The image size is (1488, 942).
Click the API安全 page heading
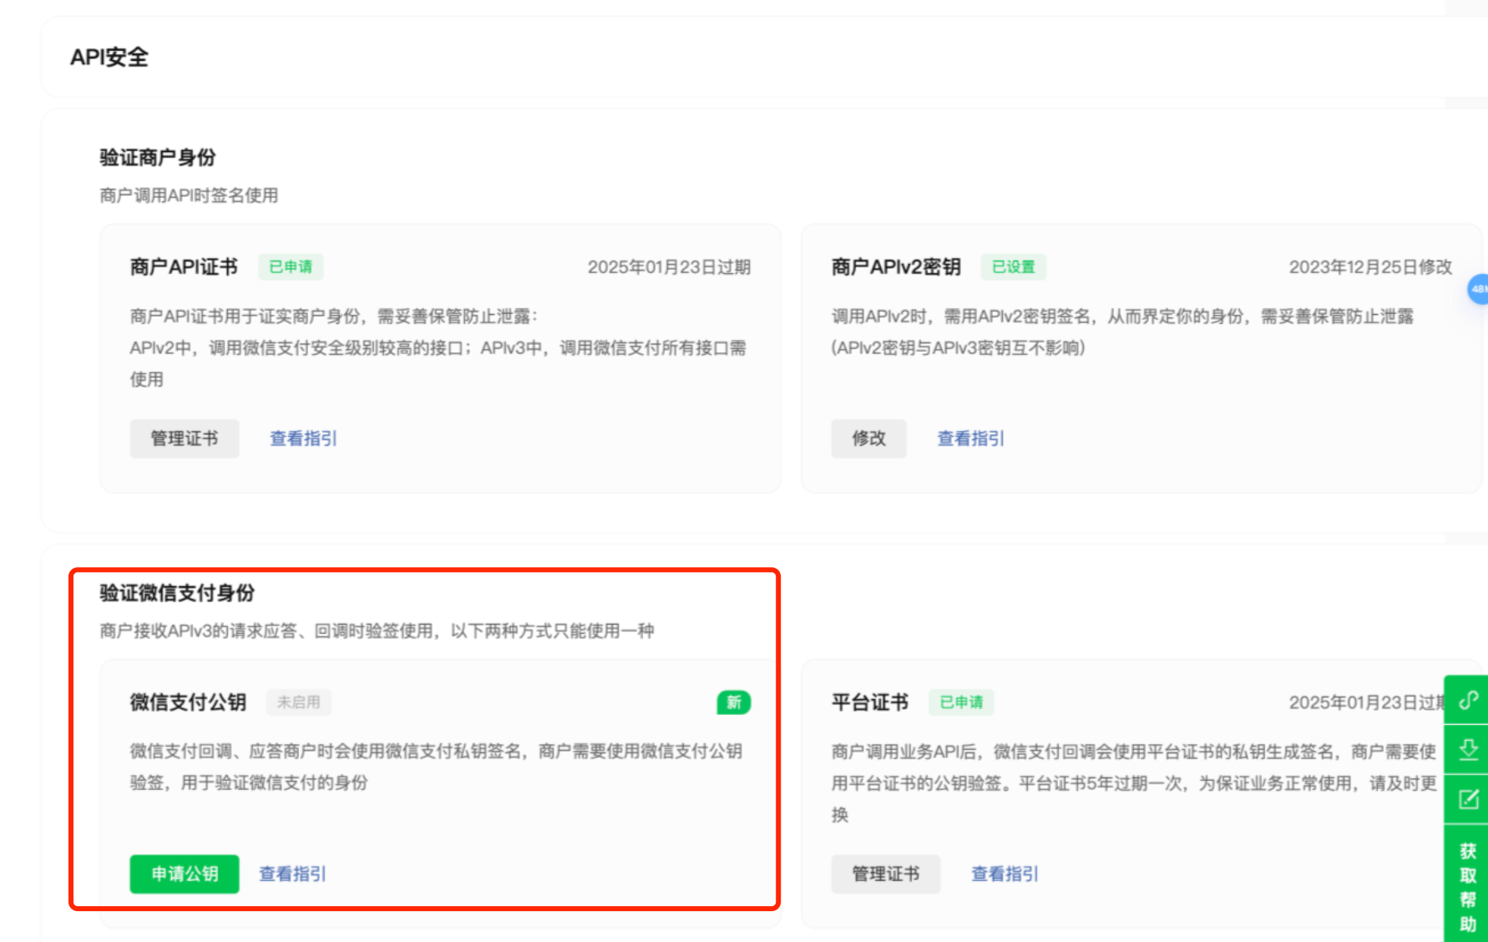[x=109, y=57]
